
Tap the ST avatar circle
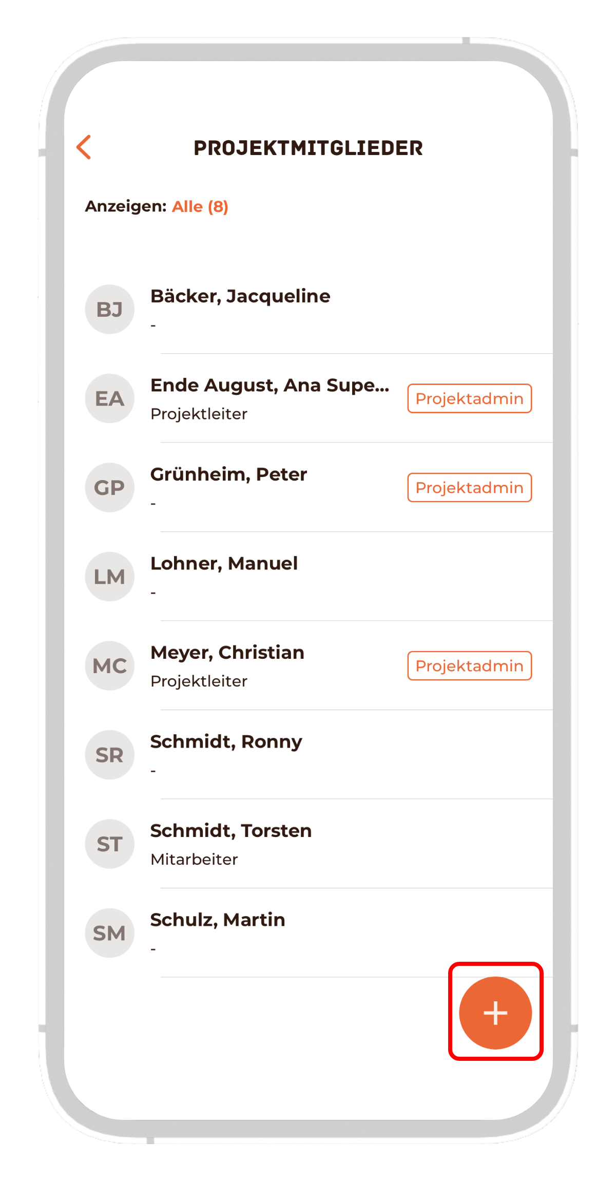109,844
